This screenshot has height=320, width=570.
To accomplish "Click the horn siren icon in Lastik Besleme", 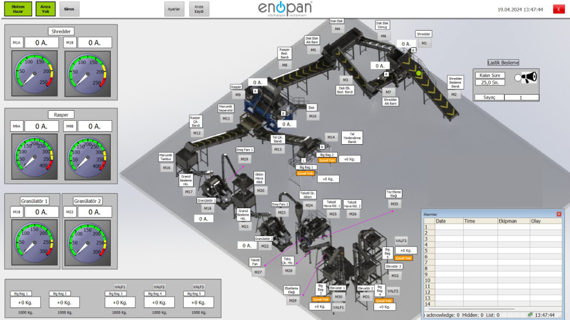I will click(529, 78).
